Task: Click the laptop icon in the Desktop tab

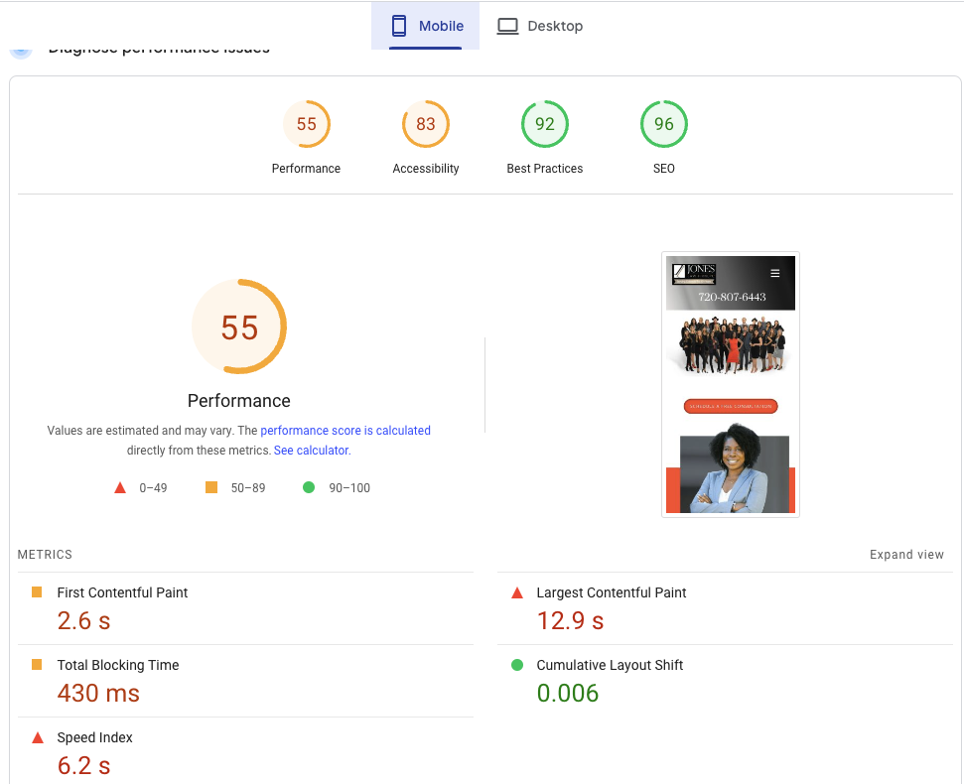Action: pyautogui.click(x=507, y=26)
